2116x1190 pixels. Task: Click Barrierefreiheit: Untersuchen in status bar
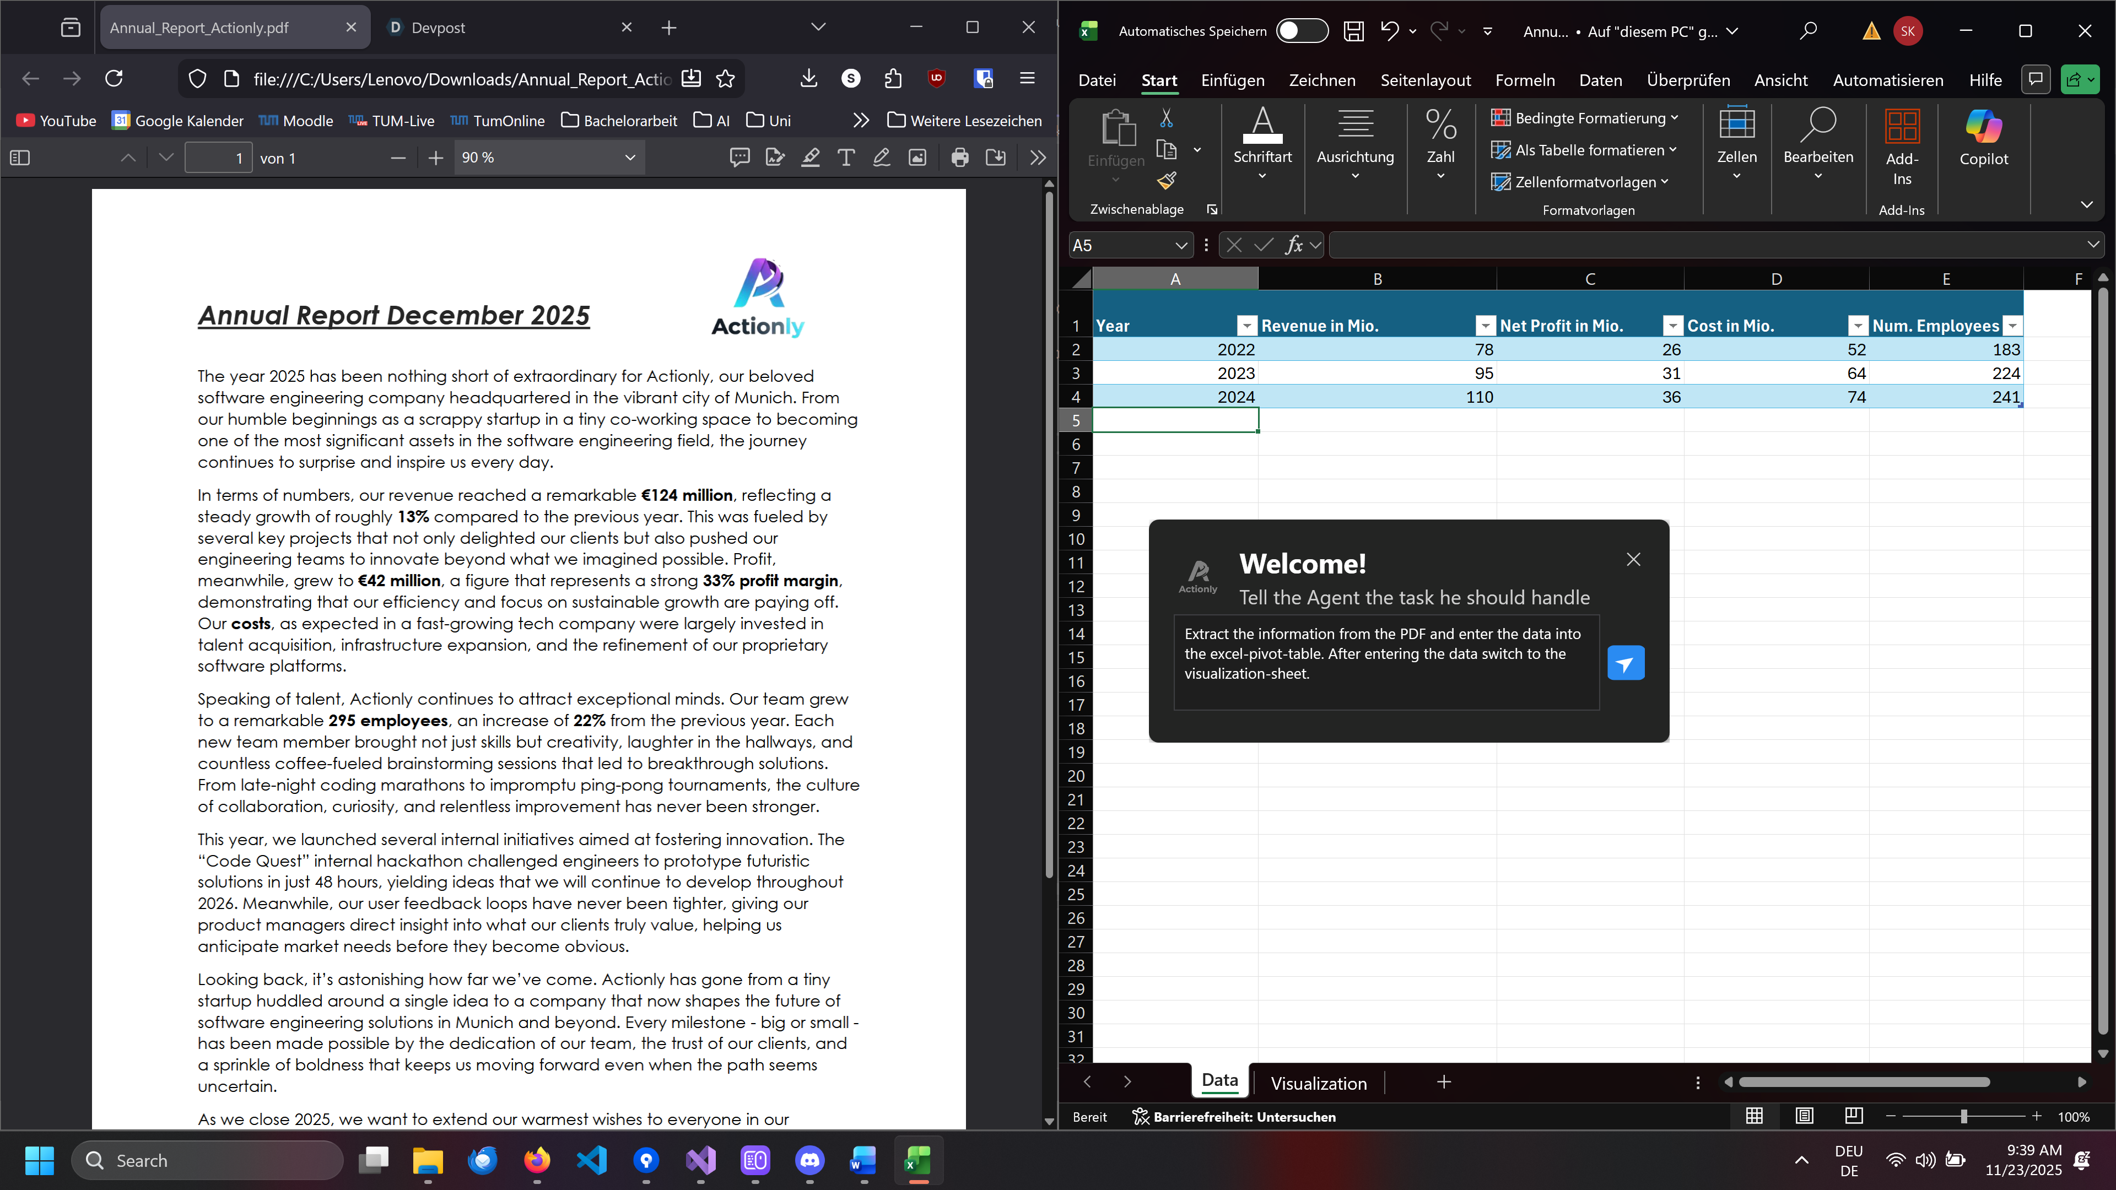point(1234,1116)
